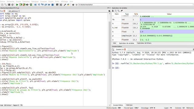Close the plot_zplane.py tab
194x109 pixels.
(19, 11)
